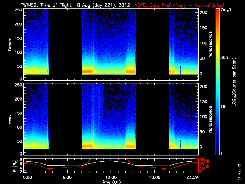Click the '21 Aug 12' date stamp
This screenshot has height=184, width=245.
[x=239, y=172]
